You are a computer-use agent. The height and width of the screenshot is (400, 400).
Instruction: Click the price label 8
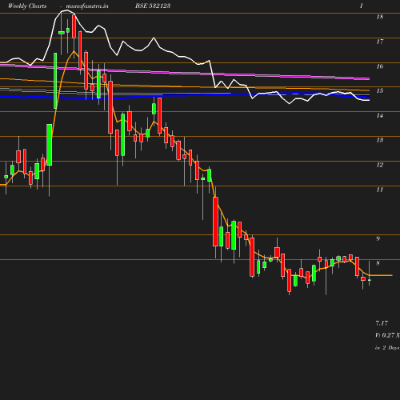[x=378, y=263]
